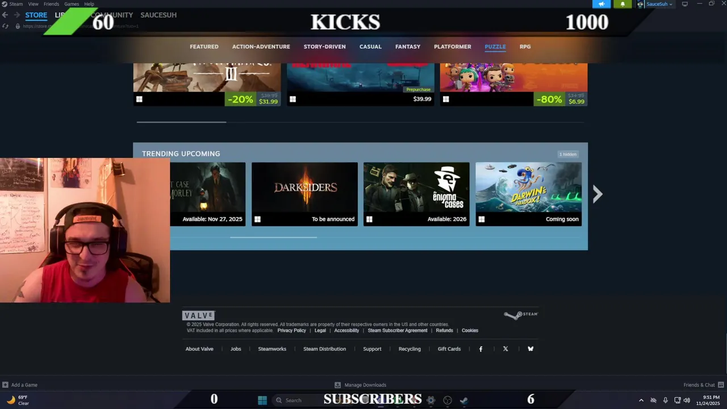This screenshot has height=409, width=727.
Task: Open the Recycling footer link
Action: pyautogui.click(x=410, y=349)
